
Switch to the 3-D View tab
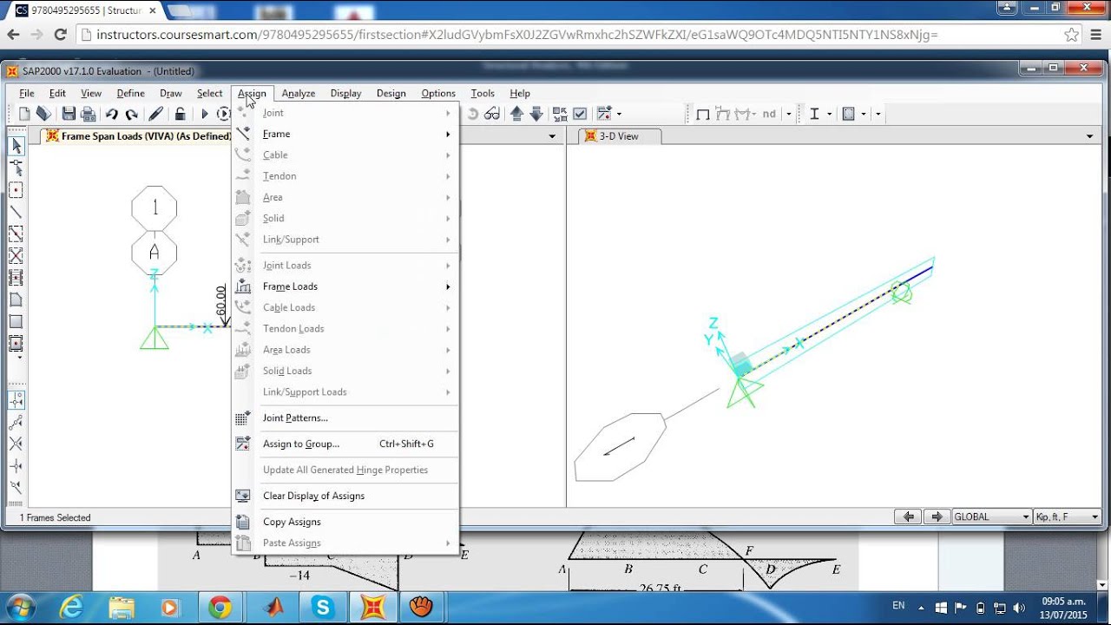(618, 136)
